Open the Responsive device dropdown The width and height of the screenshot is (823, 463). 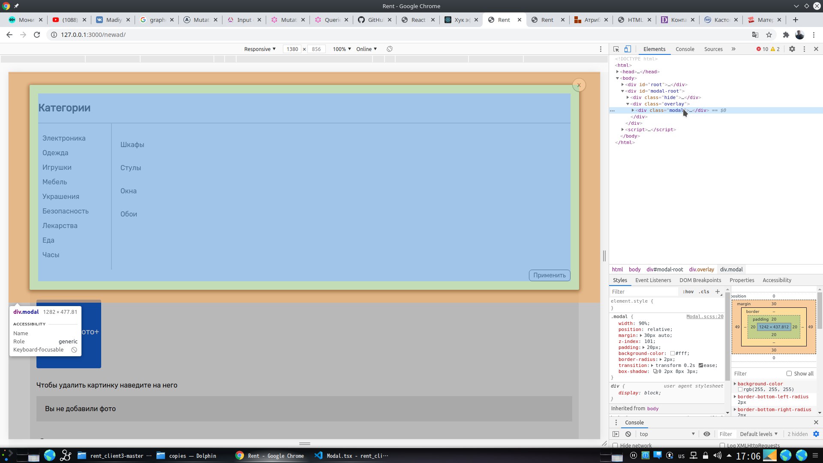tap(260, 49)
